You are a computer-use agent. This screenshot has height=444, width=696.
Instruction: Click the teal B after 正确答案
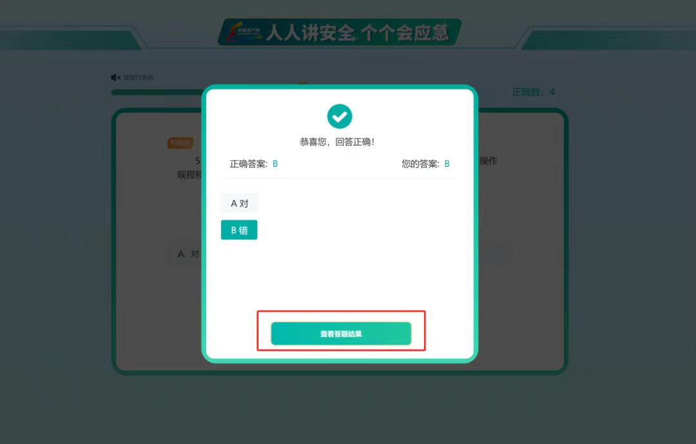[275, 164]
